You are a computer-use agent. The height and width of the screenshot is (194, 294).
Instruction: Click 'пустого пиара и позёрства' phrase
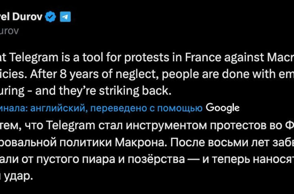click(111, 159)
